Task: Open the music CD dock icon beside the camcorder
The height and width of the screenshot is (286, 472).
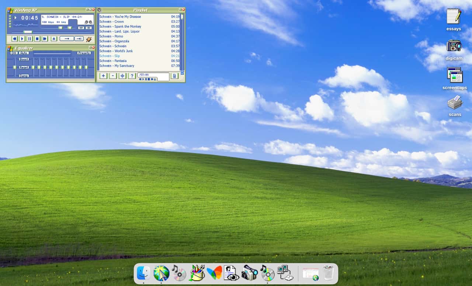Action: point(267,273)
